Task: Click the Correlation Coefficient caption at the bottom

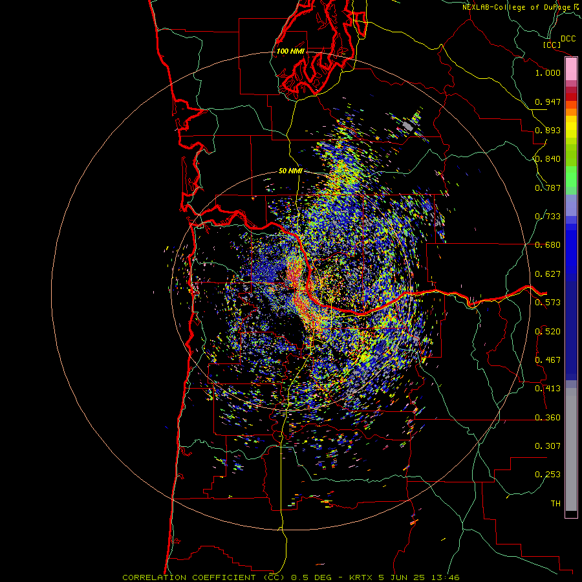Action: [291, 577]
